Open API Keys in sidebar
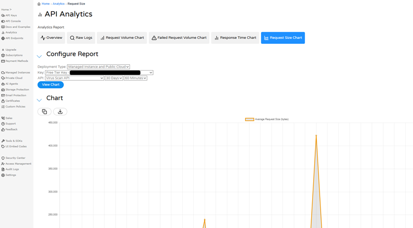Screen dimensions: 413x228 pos(9,15)
